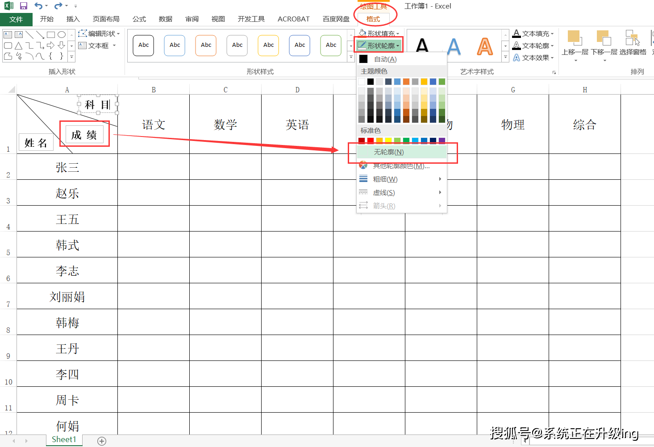Switch to the Format (格式) tab
The image size is (654, 447).
(373, 19)
